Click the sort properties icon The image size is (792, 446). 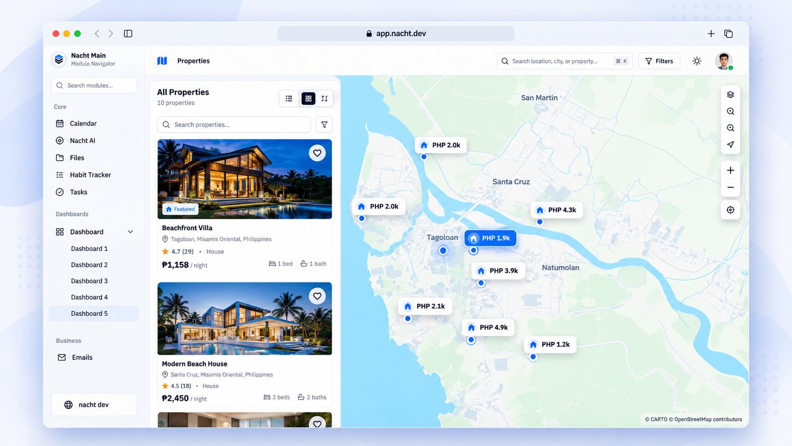324,99
